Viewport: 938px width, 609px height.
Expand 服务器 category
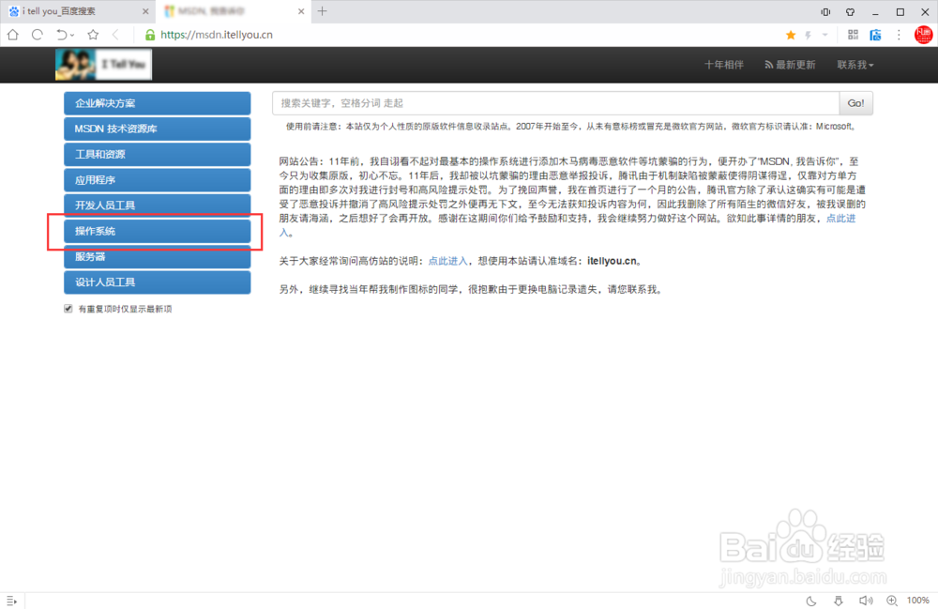pos(158,256)
